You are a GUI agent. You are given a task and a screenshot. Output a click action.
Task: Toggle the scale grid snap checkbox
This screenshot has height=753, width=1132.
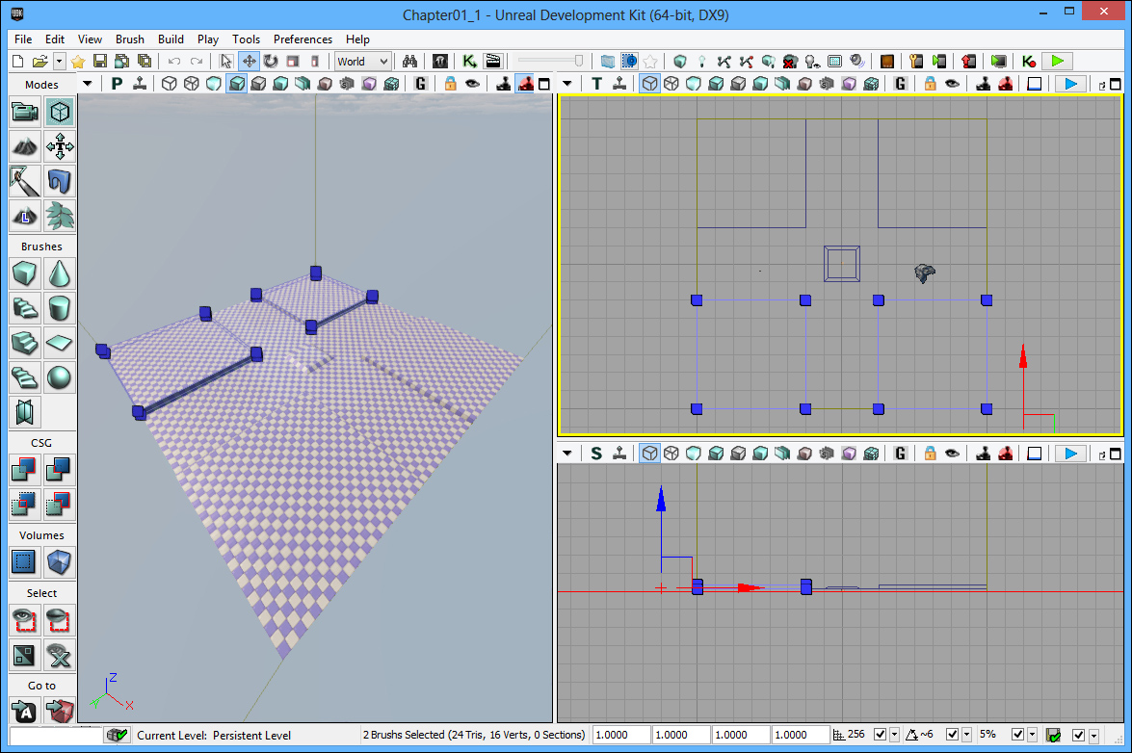1017,735
